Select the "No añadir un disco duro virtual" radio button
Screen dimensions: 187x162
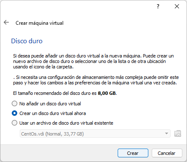click(x=14, y=104)
